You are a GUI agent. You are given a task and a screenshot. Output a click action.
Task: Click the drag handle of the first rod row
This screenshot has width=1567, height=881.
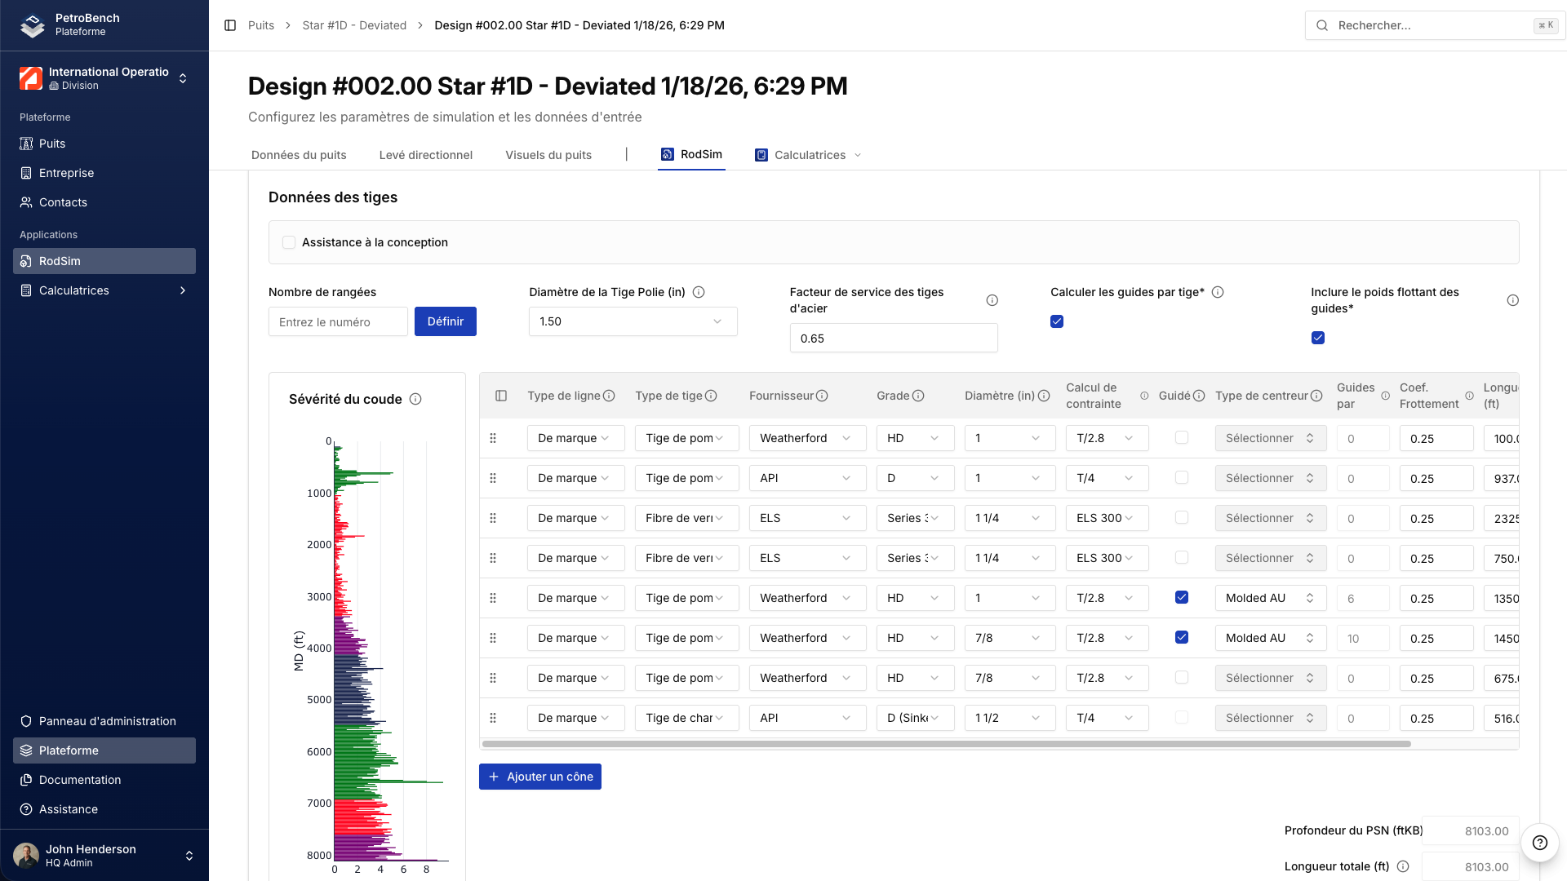pyautogui.click(x=493, y=438)
